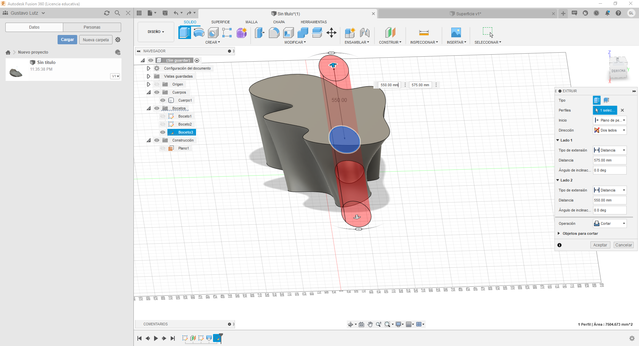639x346 pixels.
Task: Click the New Component icon
Action: coord(350,33)
